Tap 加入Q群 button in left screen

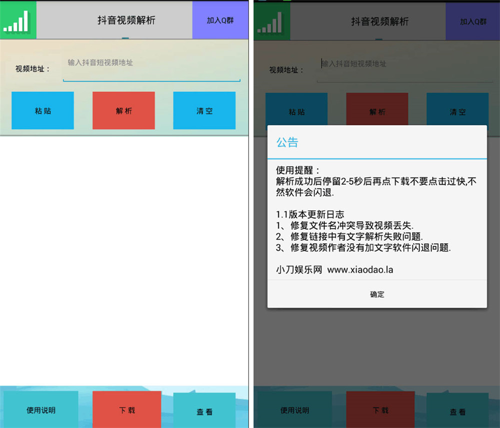[x=220, y=20]
